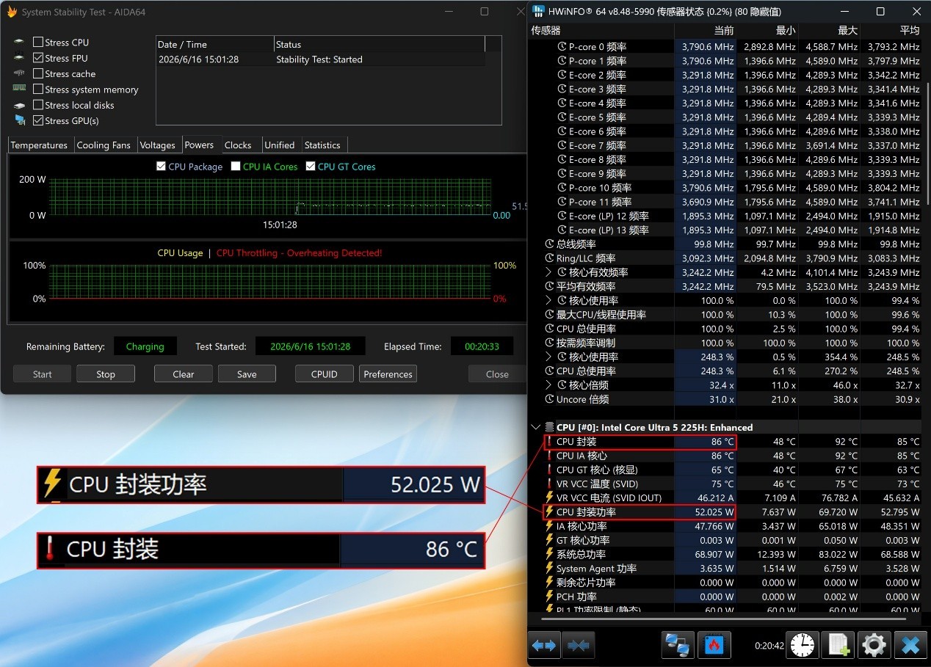Click the Stress system memory RAM icon
Viewport: 931px width, 667px height.
coord(19,89)
